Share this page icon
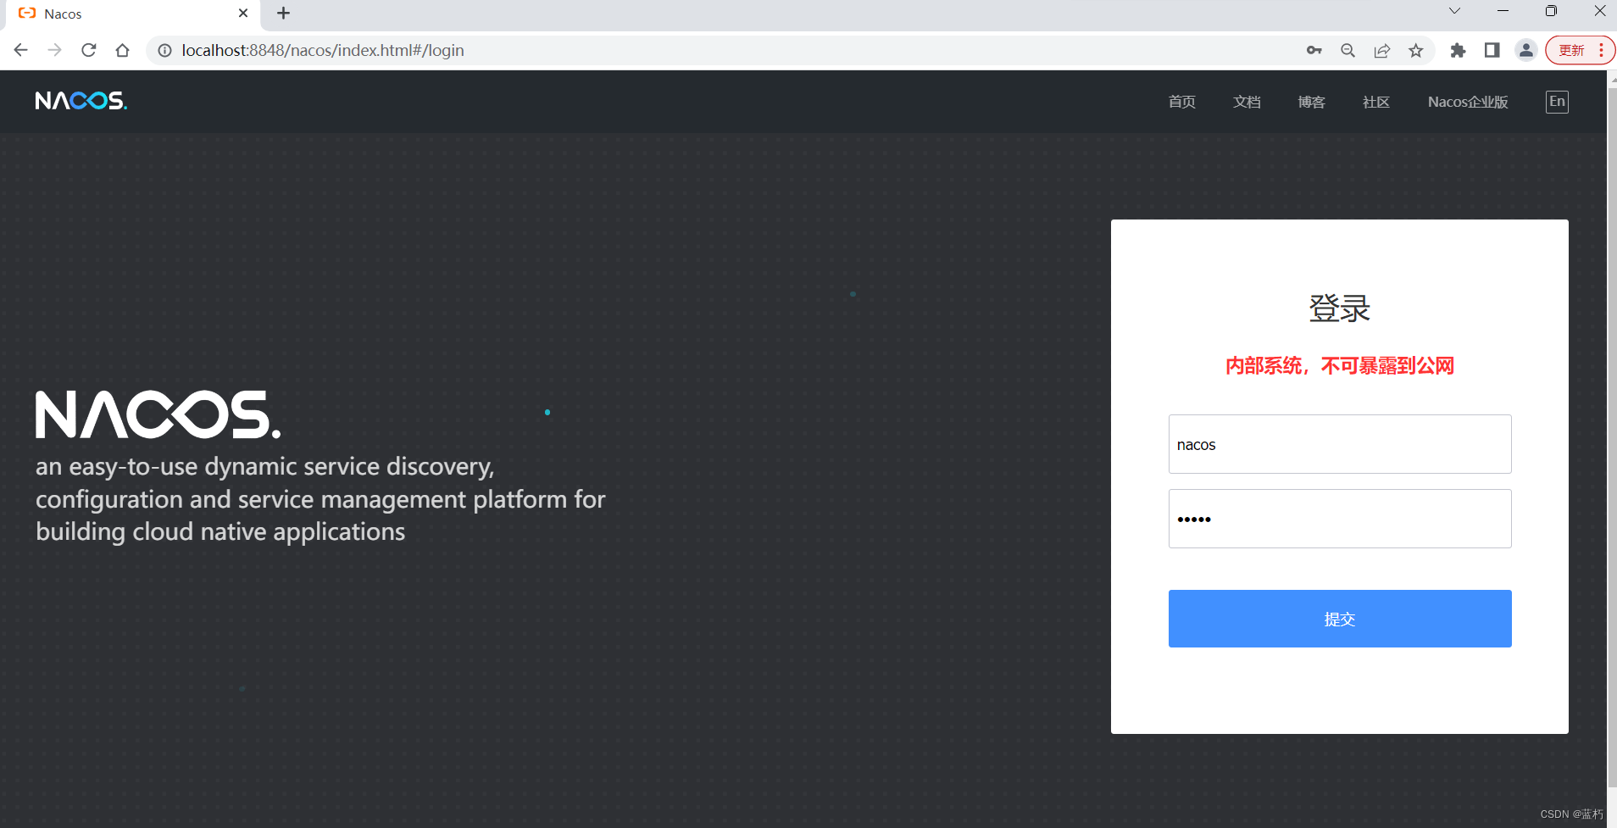The image size is (1617, 828). coord(1382,50)
